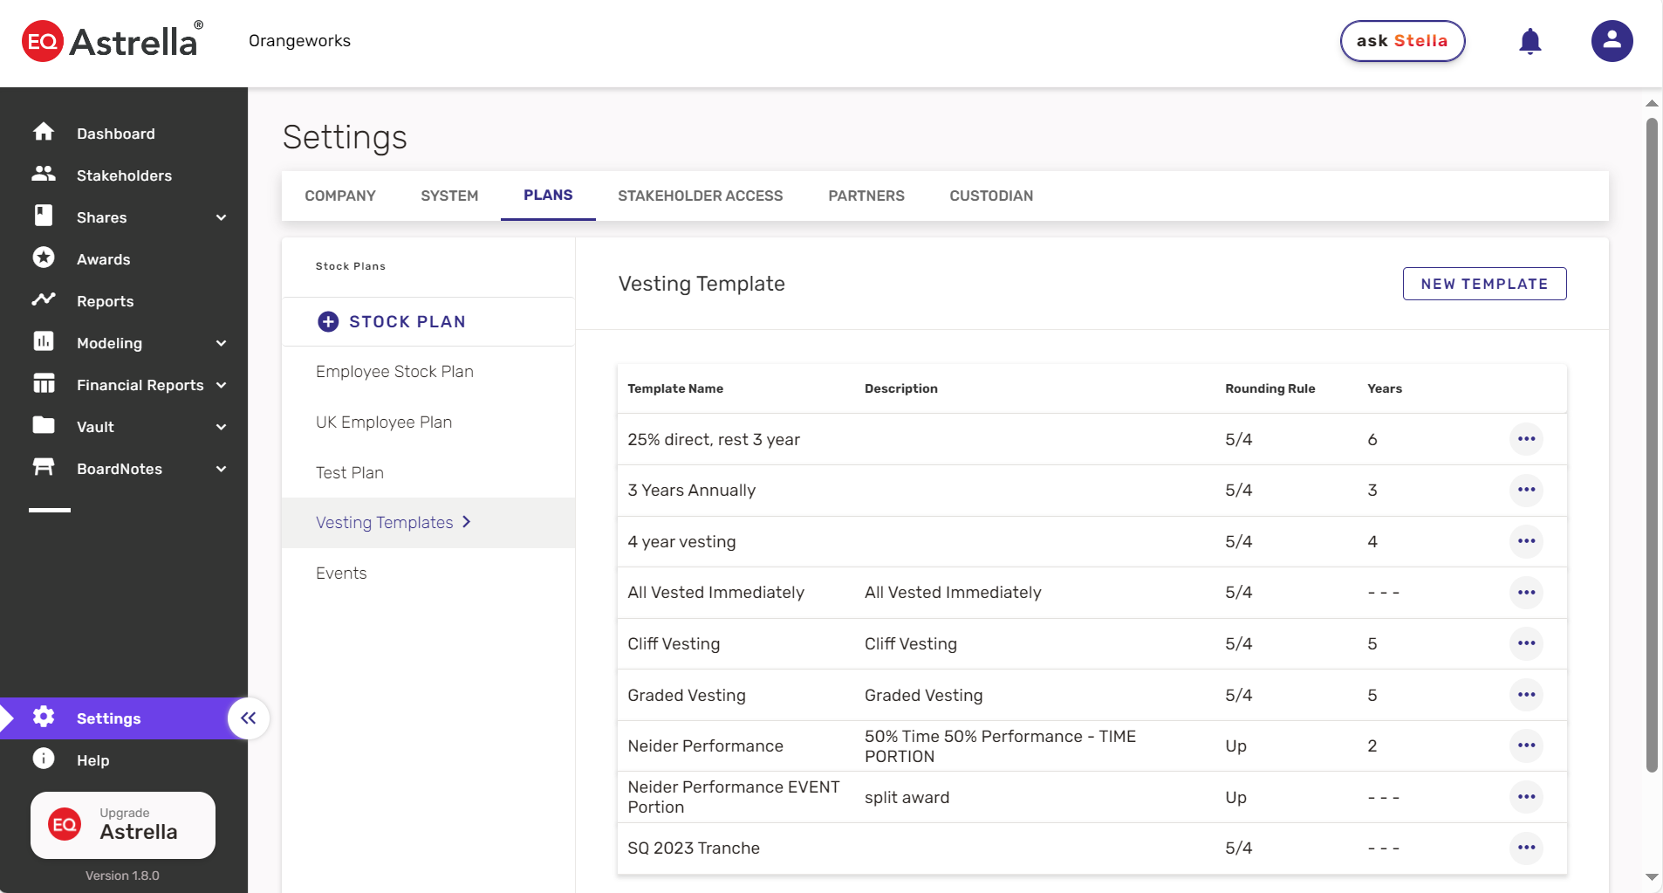Open actions menu for All Vested Immediately
The height and width of the screenshot is (893, 1663).
(x=1526, y=593)
